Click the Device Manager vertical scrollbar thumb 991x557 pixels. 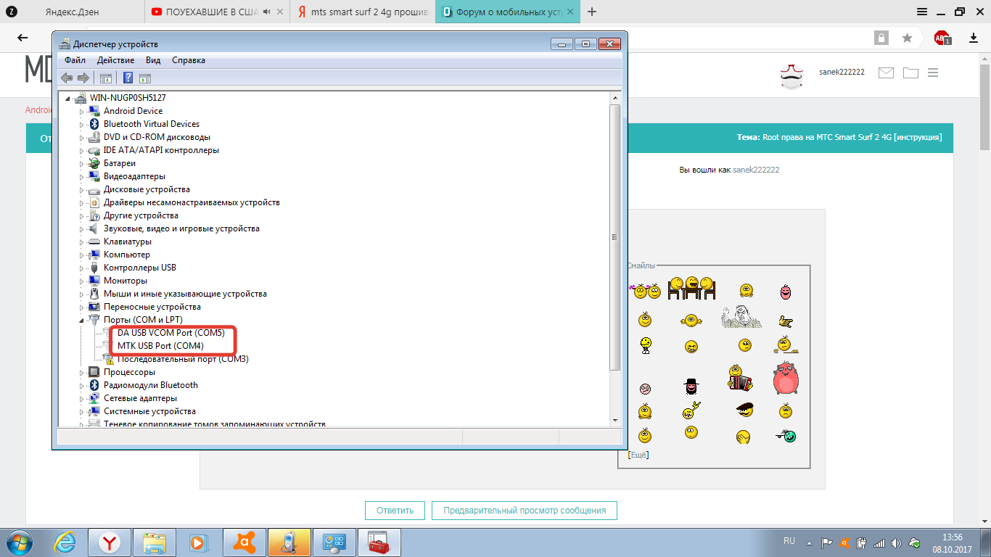pos(615,236)
